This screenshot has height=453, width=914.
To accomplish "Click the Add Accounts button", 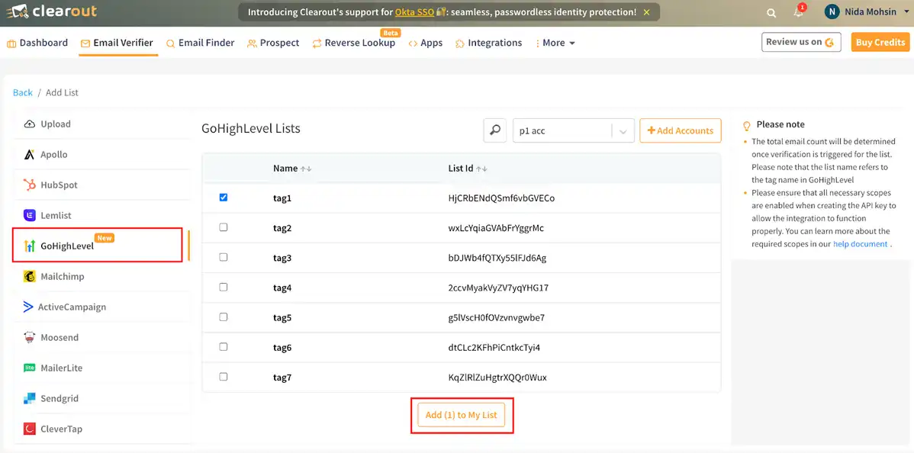I will (680, 130).
